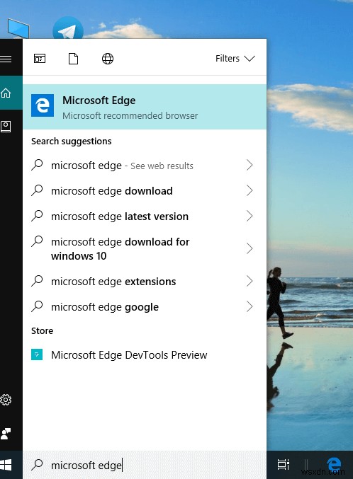
Task: Click the Microsoft Edge blue logo icon
Action: click(43, 105)
